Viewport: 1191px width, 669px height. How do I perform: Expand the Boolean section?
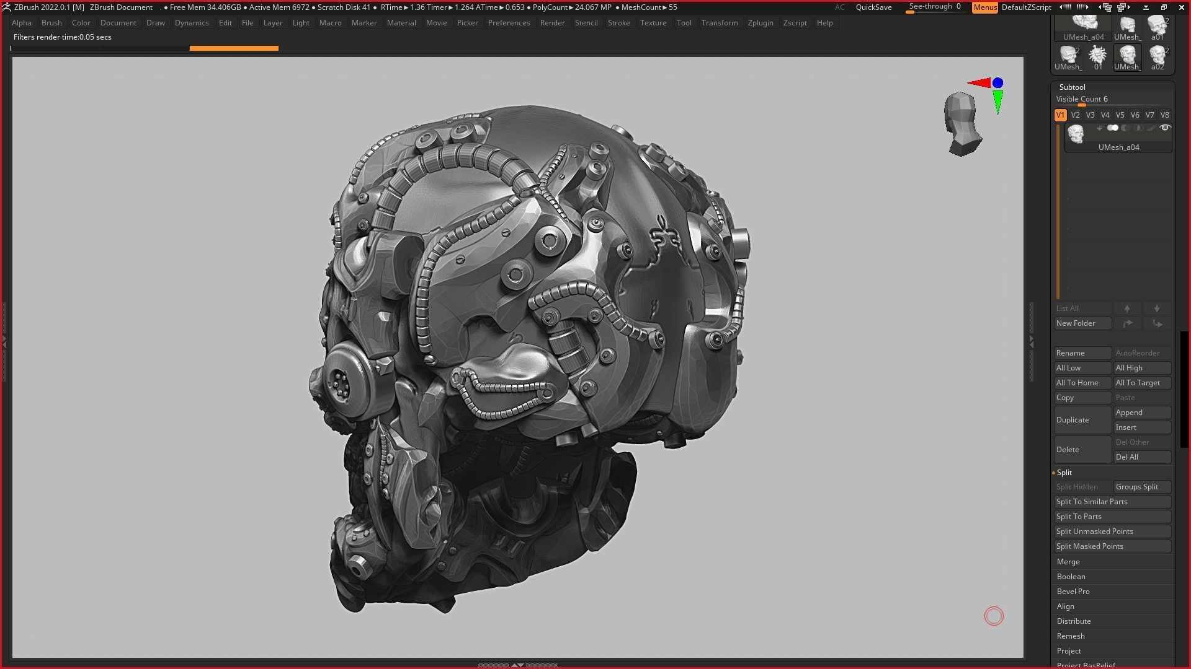click(1071, 577)
